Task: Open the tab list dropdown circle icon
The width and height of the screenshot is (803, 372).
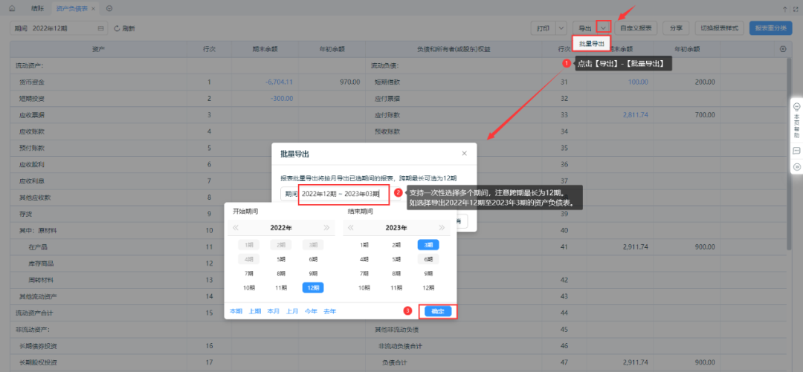Action: pyautogui.click(x=109, y=8)
